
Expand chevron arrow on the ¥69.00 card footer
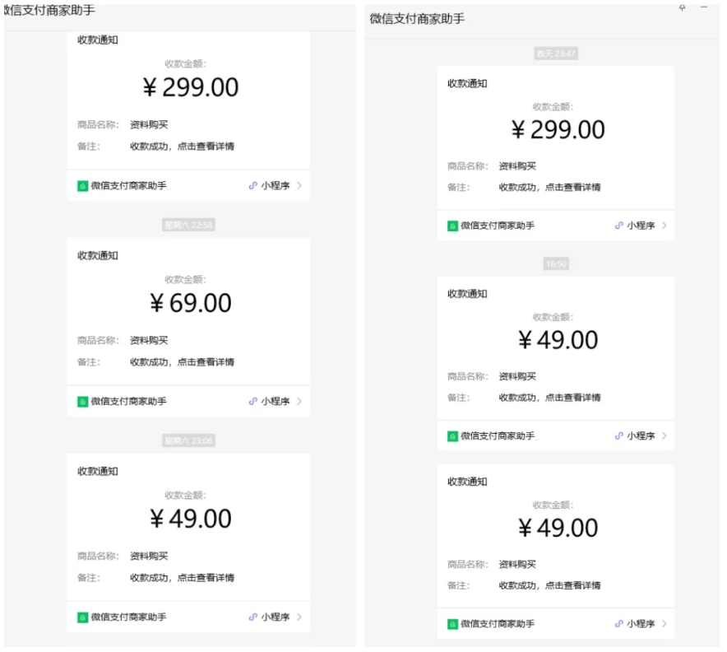tap(299, 402)
